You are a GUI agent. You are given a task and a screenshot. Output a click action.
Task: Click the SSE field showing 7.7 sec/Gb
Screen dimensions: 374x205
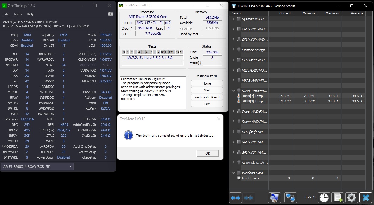coord(153,34)
